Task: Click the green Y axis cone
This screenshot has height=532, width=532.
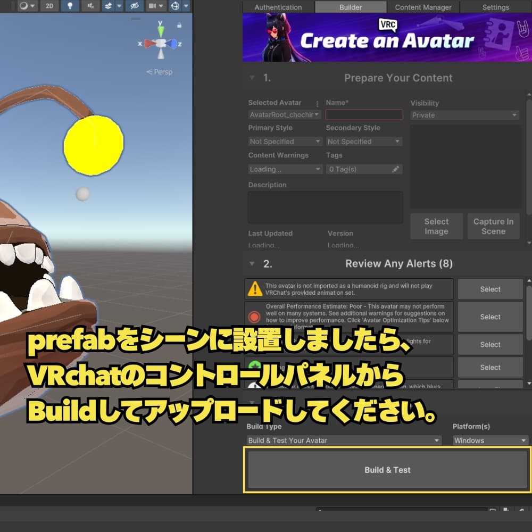Action: (161, 31)
